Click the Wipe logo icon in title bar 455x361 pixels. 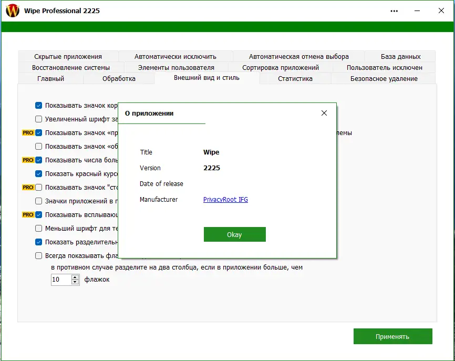coord(13,11)
